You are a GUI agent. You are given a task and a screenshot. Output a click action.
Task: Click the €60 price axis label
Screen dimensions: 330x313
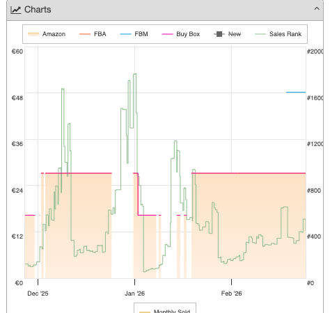(x=17, y=51)
